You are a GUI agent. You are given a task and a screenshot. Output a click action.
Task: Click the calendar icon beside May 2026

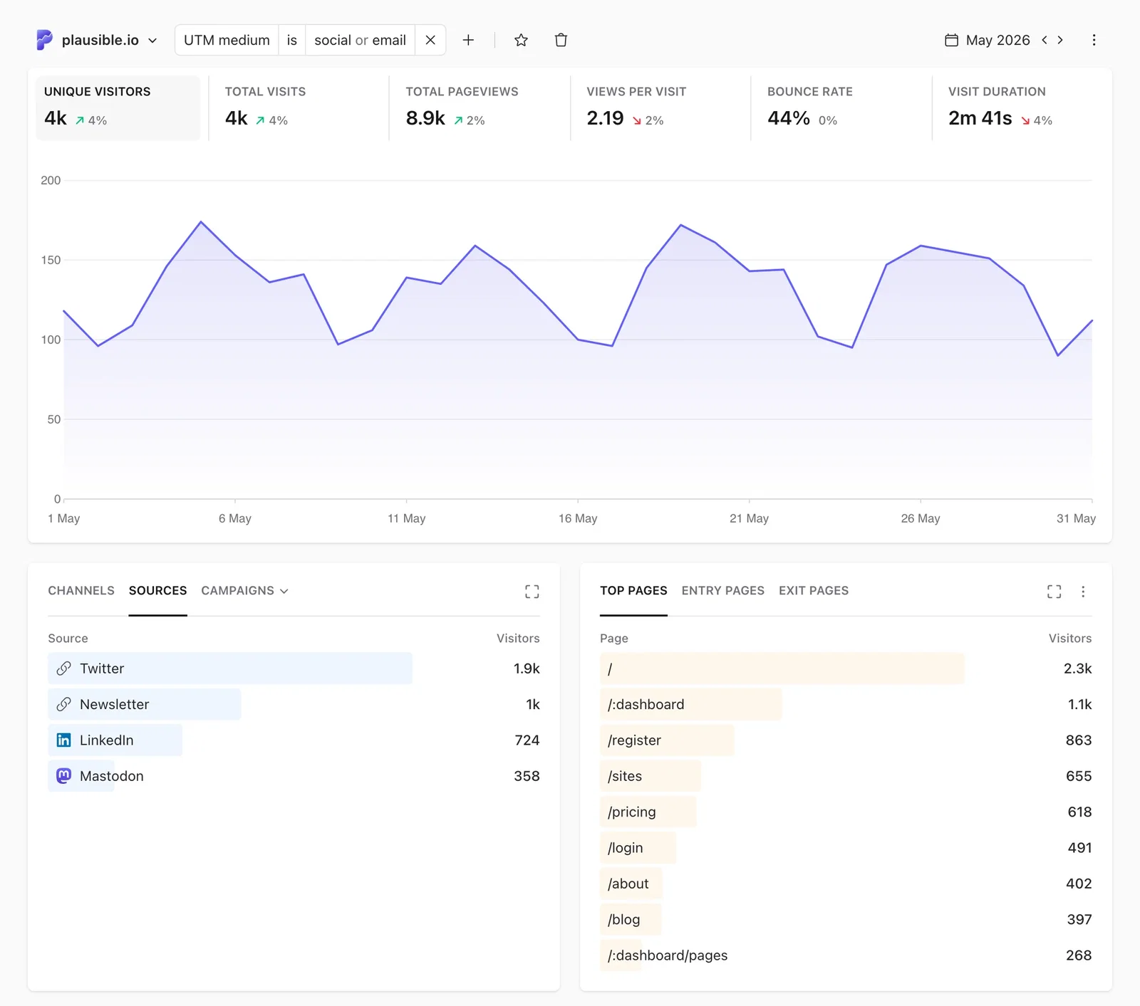pos(951,40)
